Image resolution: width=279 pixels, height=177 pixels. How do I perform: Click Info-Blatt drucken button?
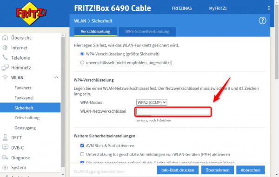click(x=178, y=170)
